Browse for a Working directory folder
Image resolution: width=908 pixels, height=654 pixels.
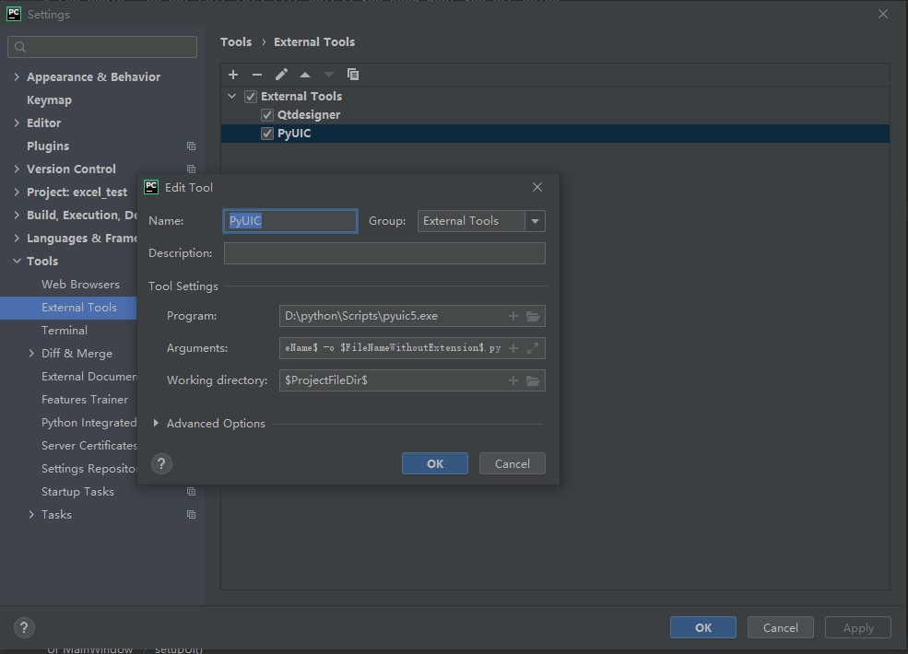pyautogui.click(x=533, y=380)
